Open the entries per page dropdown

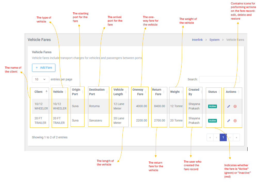[41, 79]
